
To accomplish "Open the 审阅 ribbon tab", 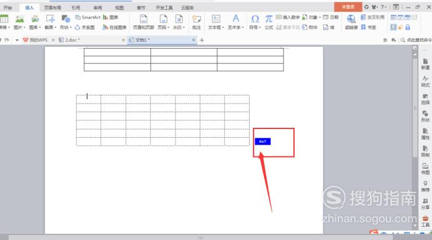I will pyautogui.click(x=97, y=7).
